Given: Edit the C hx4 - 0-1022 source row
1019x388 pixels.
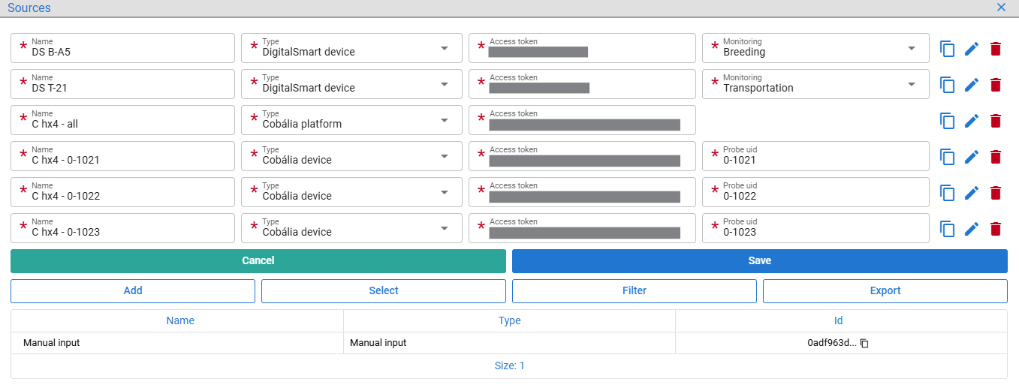Looking at the screenshot, I should coord(972,193).
